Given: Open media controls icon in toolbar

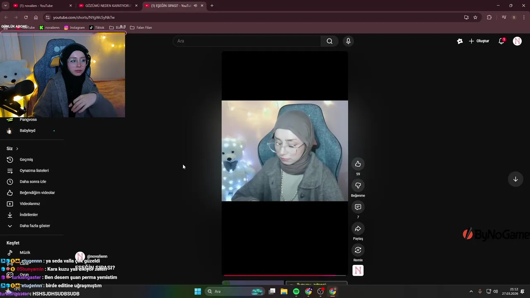Looking at the screenshot, I should tap(504, 17).
